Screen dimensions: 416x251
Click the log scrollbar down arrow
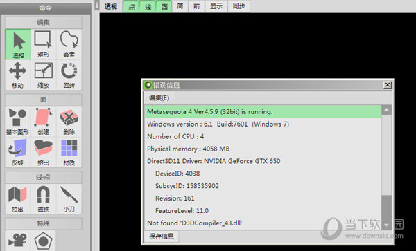(387, 225)
